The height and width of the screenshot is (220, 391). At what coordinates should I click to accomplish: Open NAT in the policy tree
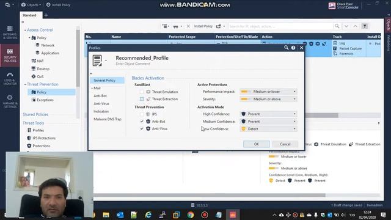[40, 61]
